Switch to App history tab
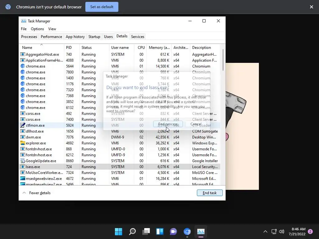This screenshot has height=239, width=319. [75, 37]
